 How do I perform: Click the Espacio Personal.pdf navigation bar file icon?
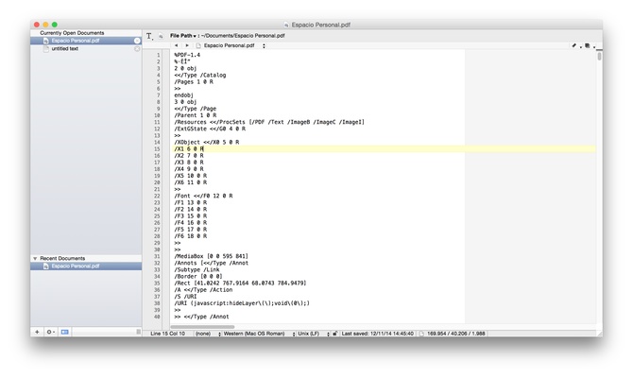pos(198,45)
